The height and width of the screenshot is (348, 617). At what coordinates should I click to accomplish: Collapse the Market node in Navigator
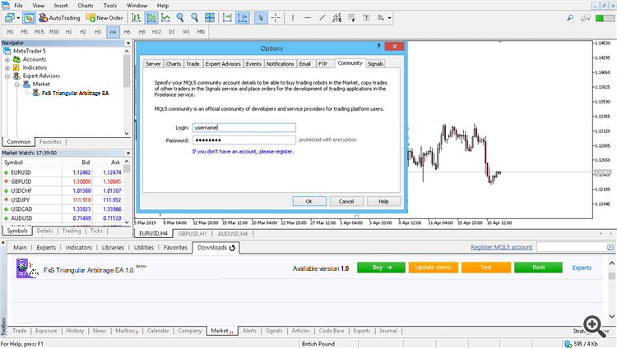tap(17, 85)
